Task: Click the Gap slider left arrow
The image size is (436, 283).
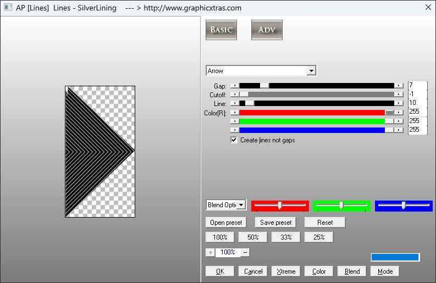Action: click(x=235, y=86)
